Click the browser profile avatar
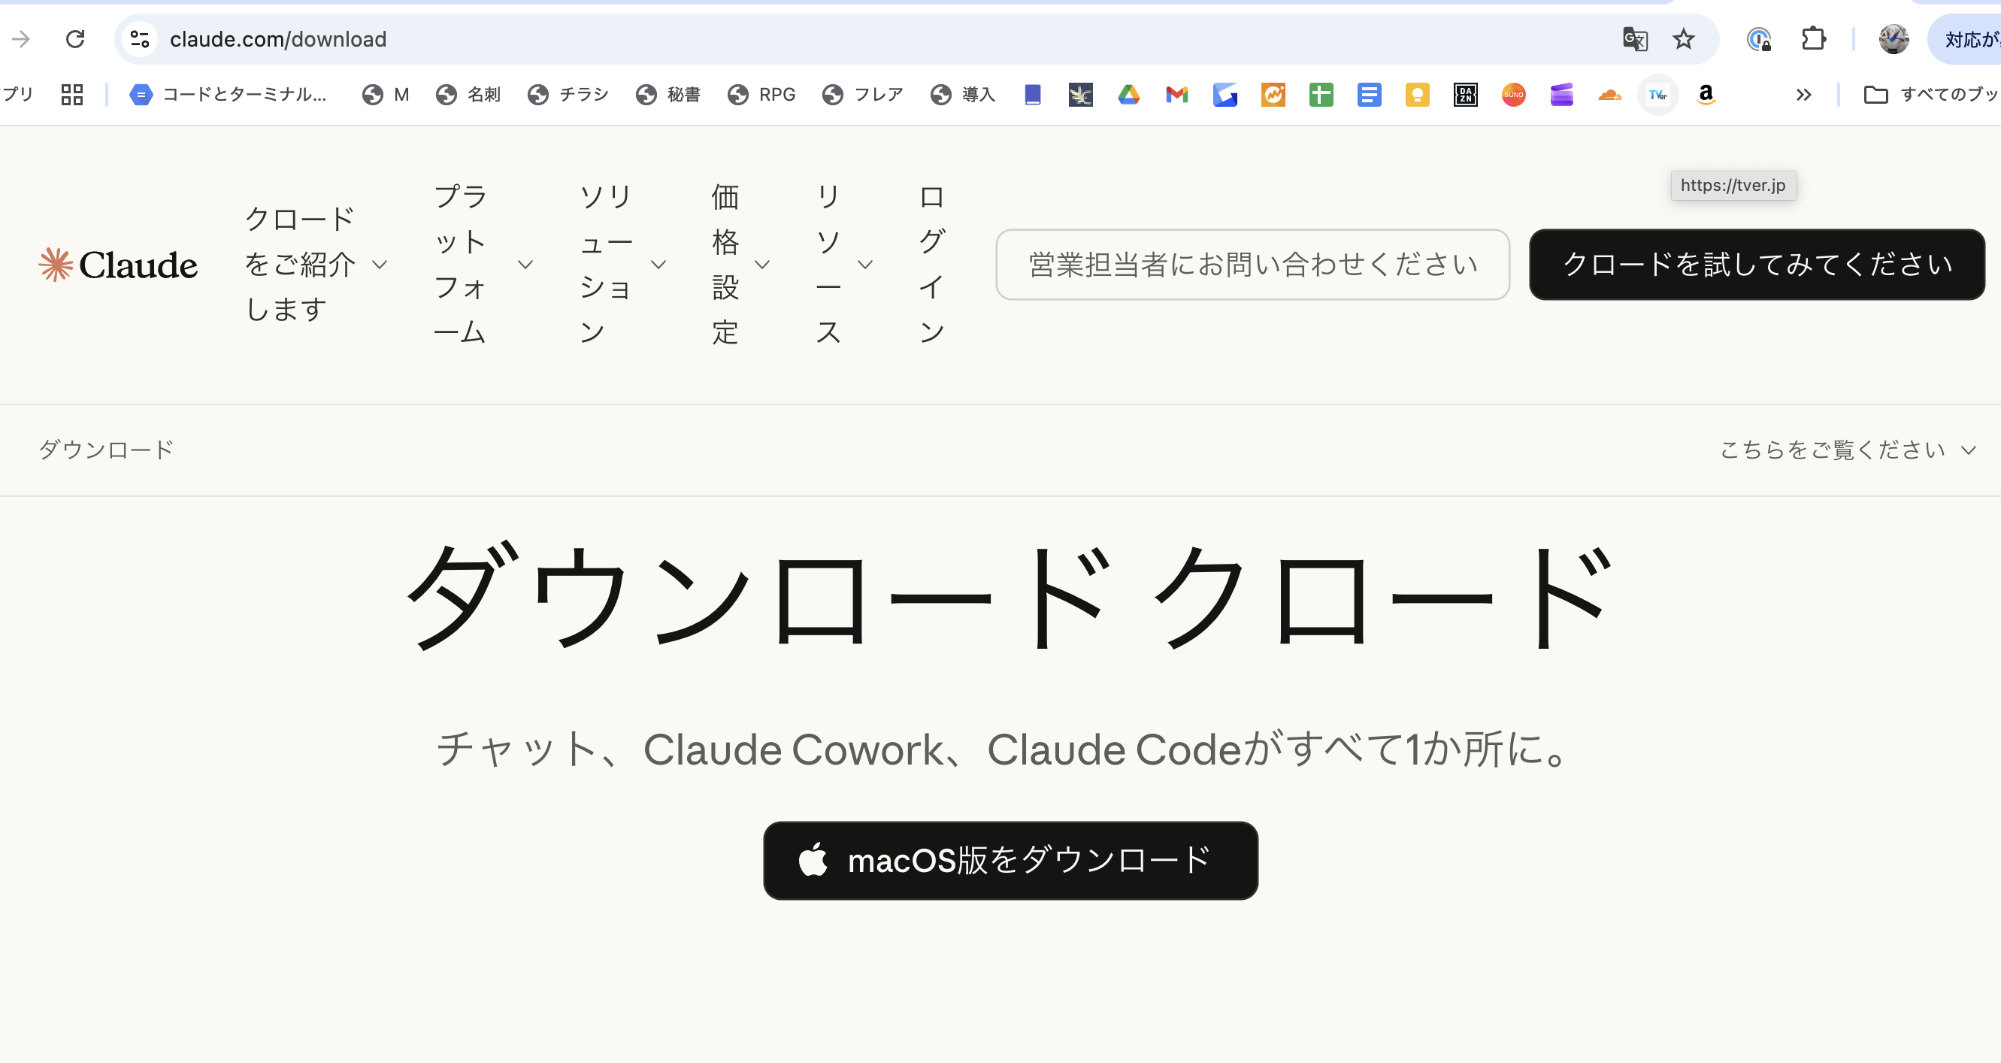 1894,39
